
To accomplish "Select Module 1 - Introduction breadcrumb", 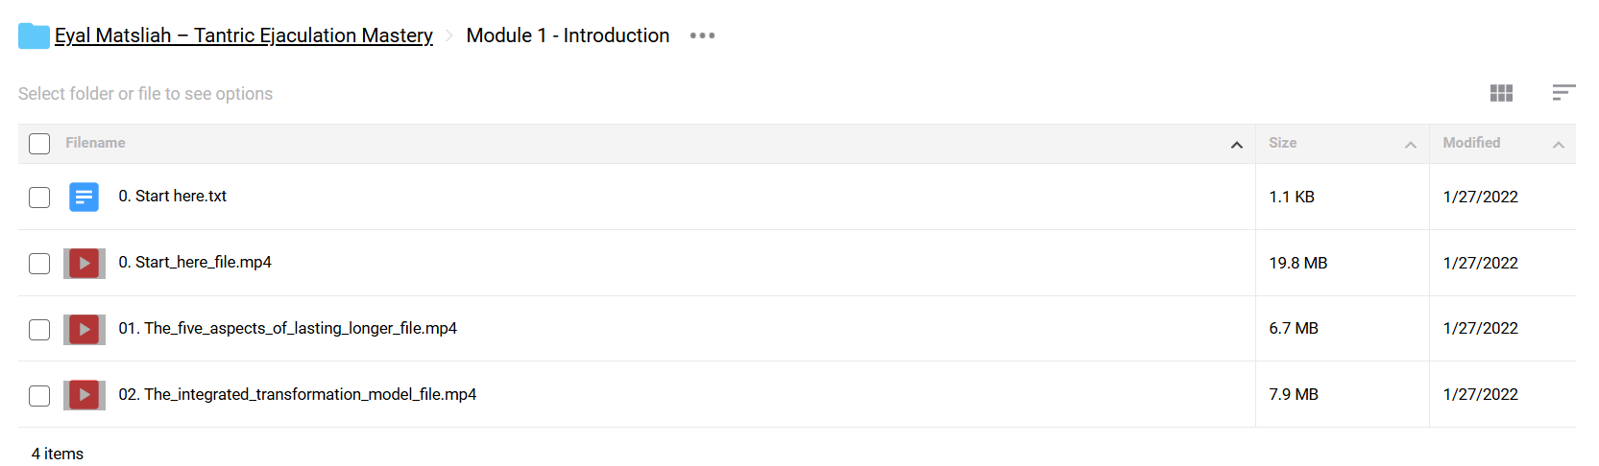I will pyautogui.click(x=568, y=35).
